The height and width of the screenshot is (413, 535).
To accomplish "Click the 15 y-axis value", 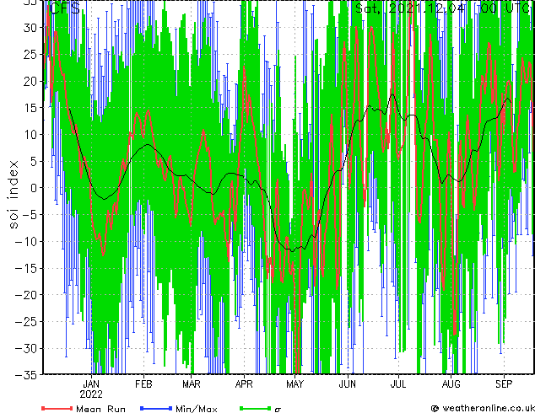I will pos(30,108).
